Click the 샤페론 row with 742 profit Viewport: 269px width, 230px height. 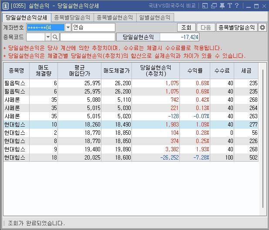click(x=131, y=100)
